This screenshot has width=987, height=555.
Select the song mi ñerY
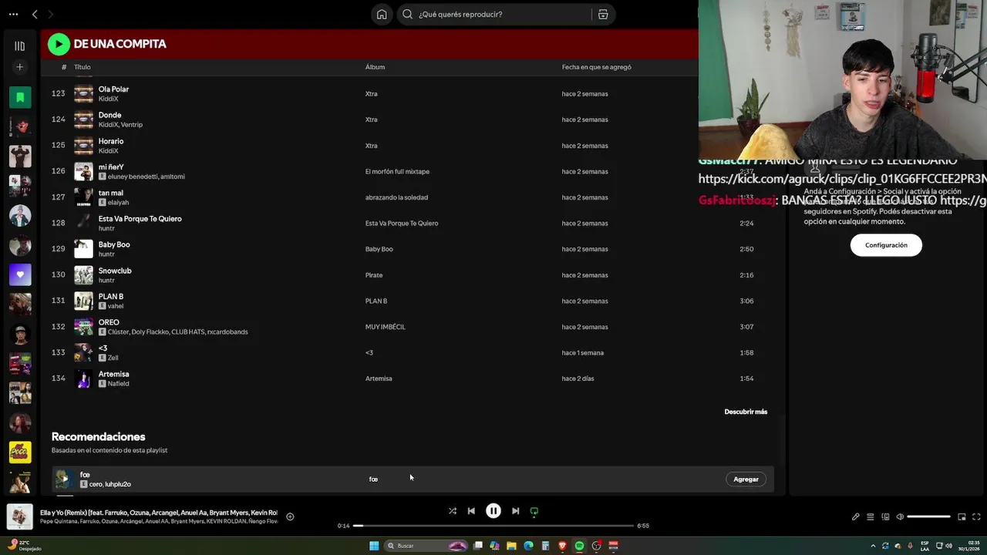coord(111,166)
